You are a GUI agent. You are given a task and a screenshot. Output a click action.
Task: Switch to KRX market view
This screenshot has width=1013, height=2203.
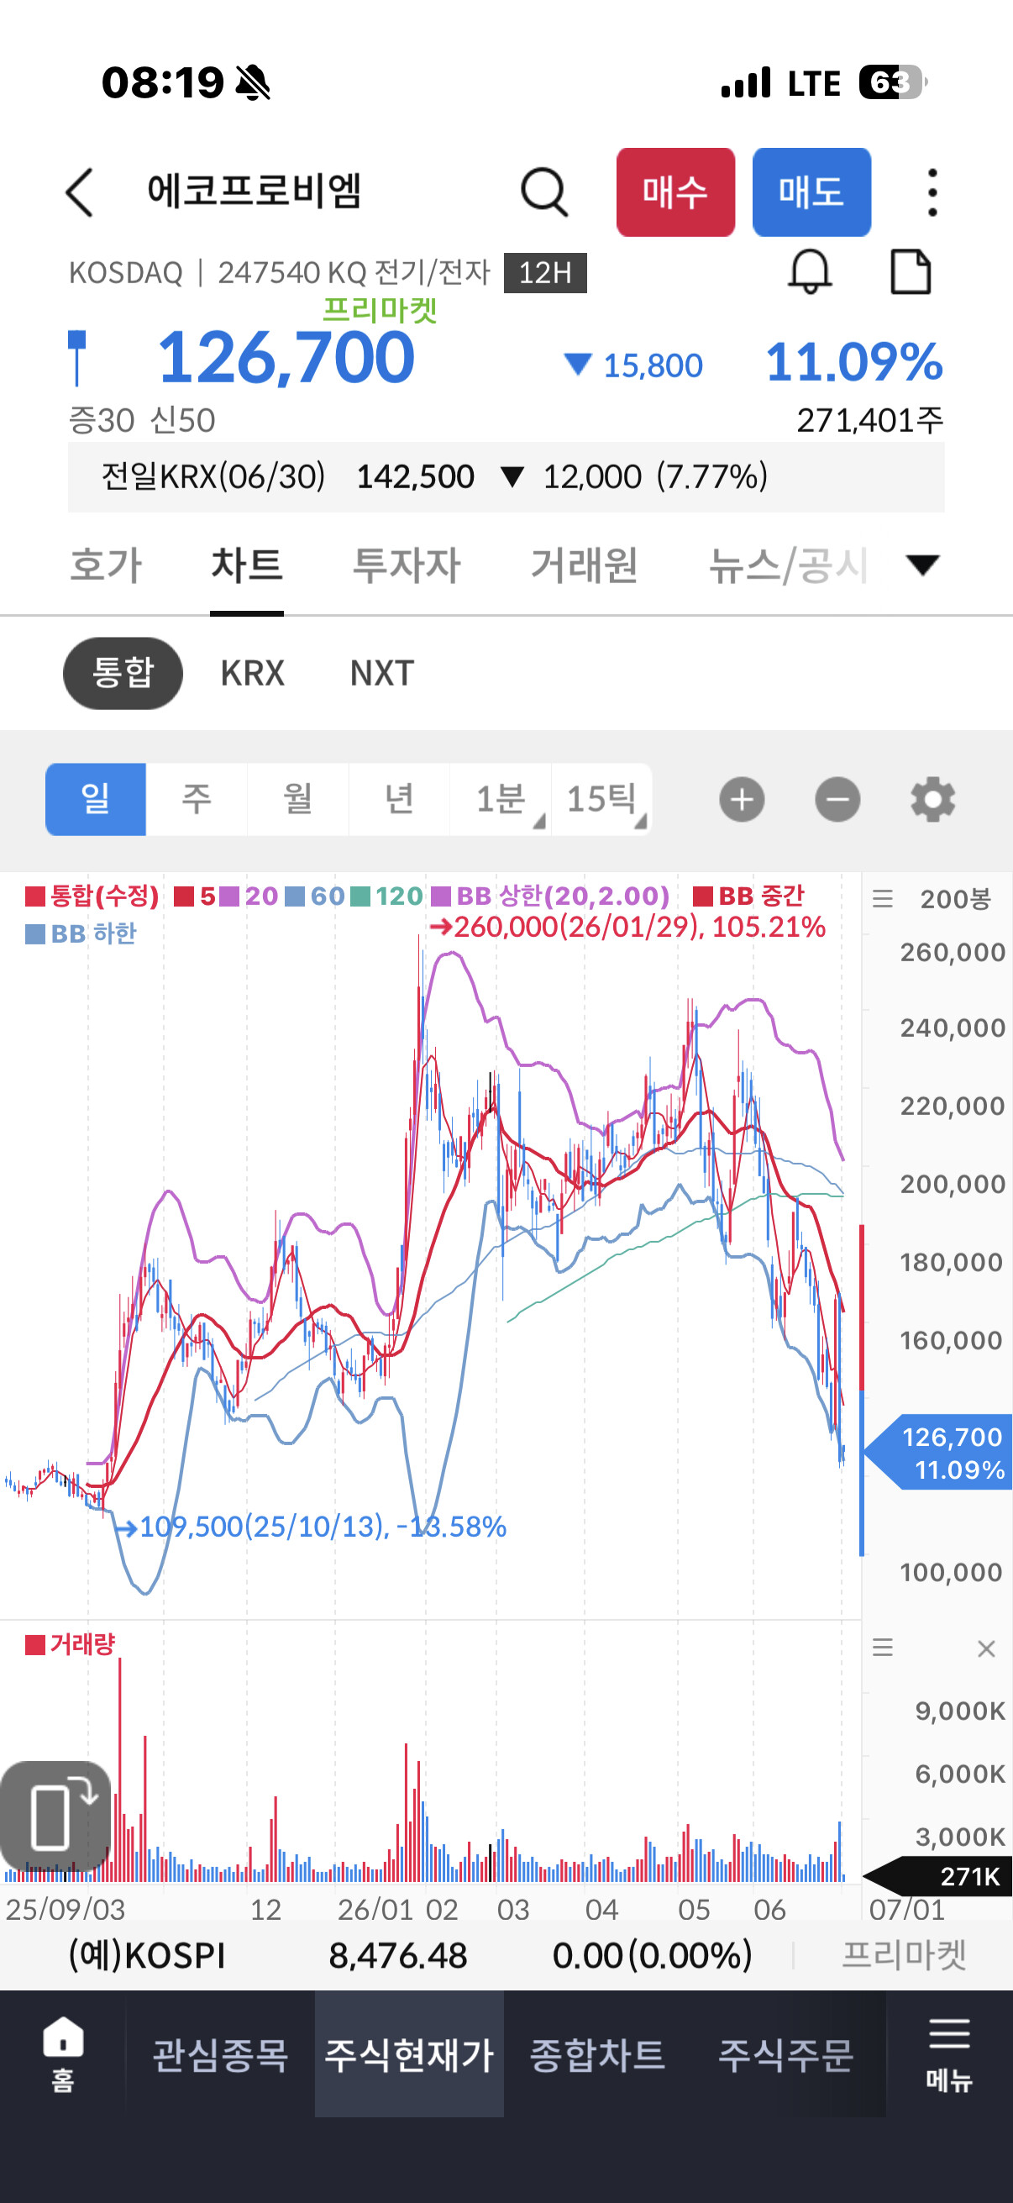pos(252,673)
